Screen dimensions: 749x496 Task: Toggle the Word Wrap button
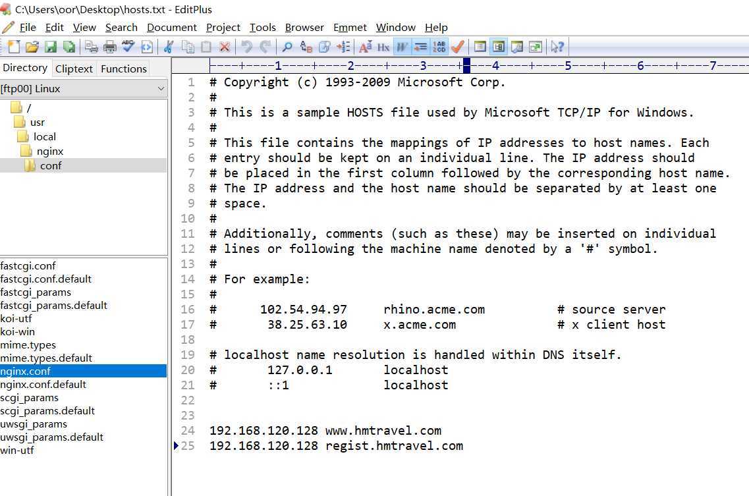click(402, 46)
